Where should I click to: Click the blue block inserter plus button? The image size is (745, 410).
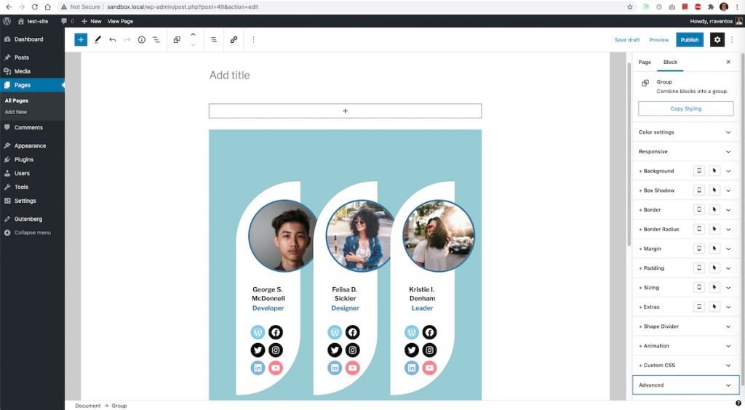coord(81,40)
